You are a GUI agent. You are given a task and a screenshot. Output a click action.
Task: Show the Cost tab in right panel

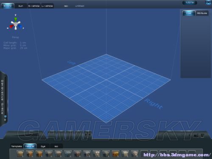point(189,13)
